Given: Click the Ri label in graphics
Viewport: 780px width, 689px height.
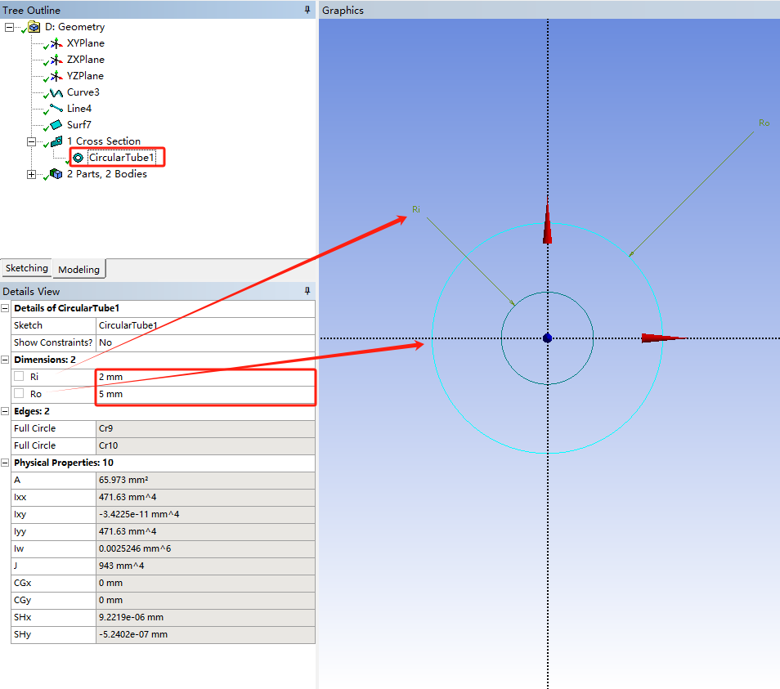Looking at the screenshot, I should (416, 210).
